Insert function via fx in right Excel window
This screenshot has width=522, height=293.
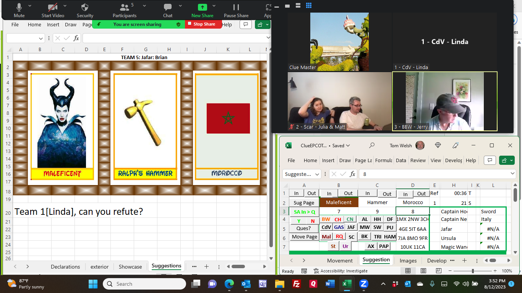pos(353,174)
